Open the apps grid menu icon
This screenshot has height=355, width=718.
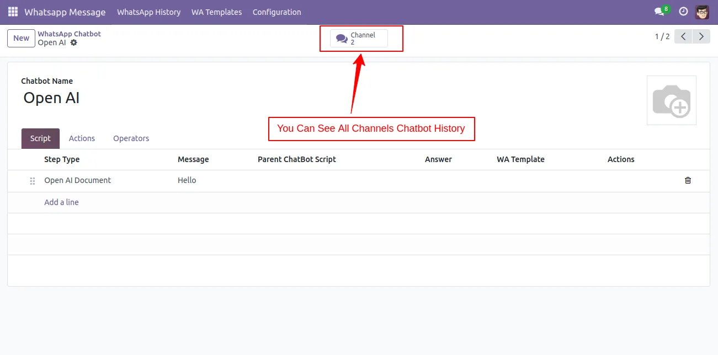pyautogui.click(x=13, y=12)
